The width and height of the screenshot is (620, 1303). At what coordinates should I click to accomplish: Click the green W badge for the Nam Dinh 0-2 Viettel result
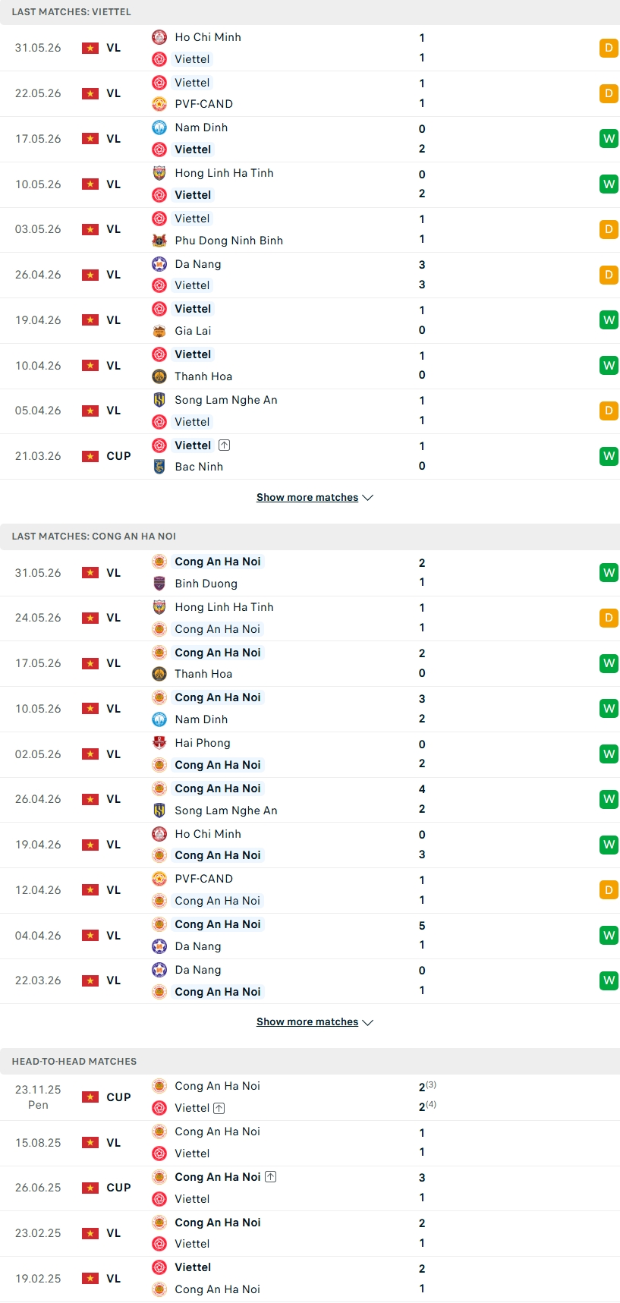click(609, 139)
